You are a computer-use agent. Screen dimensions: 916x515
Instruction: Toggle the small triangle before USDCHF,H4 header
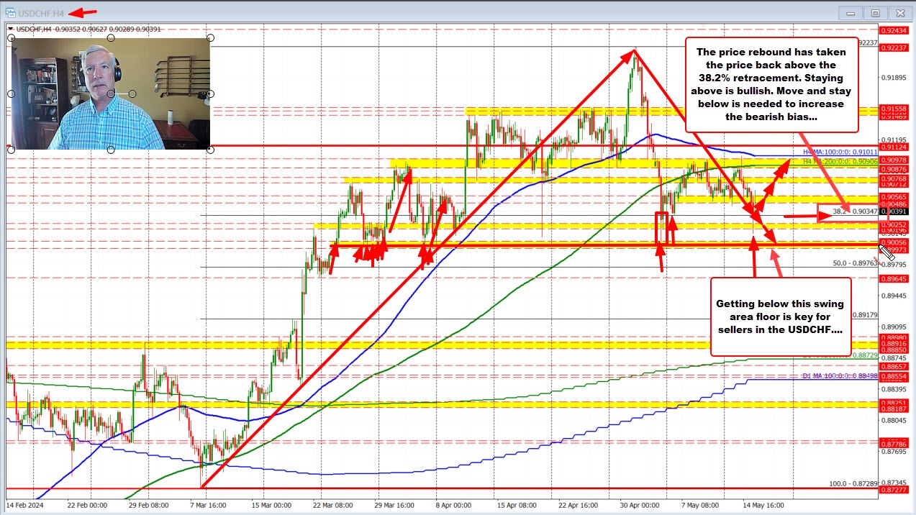coord(10,29)
